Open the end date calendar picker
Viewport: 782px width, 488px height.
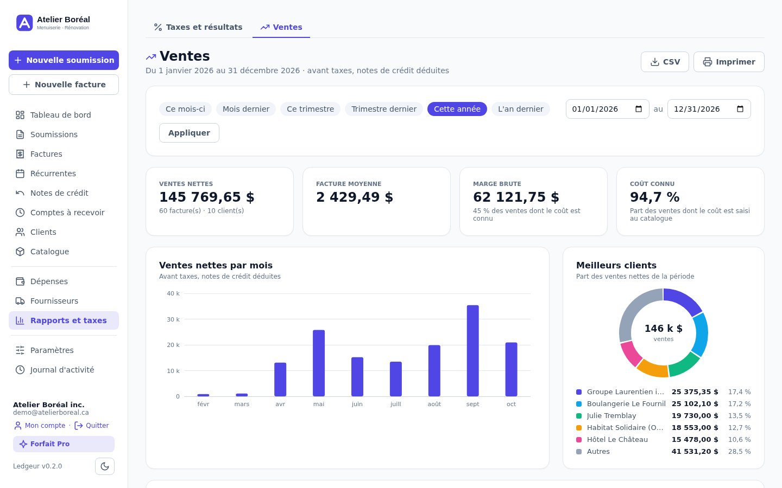coord(740,109)
